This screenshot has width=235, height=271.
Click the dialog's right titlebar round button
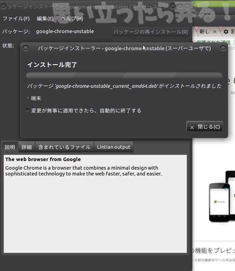(x=223, y=48)
